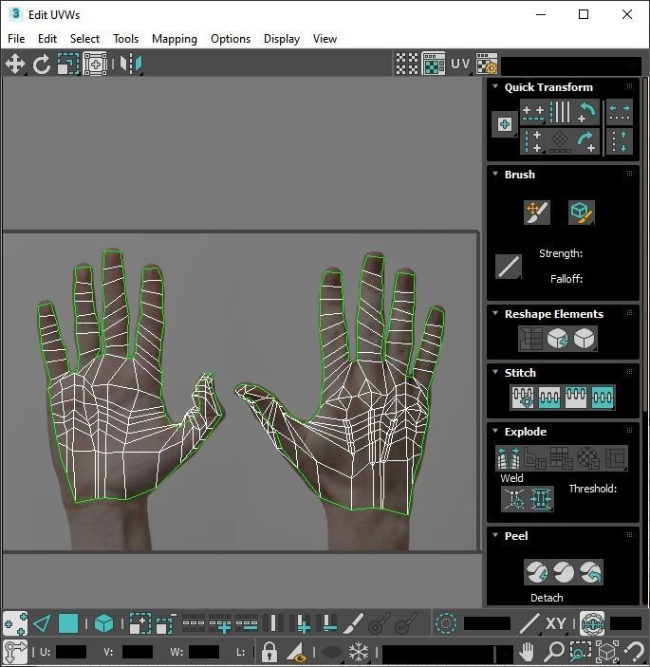
Task: Select the Rotate tool
Action: click(41, 64)
